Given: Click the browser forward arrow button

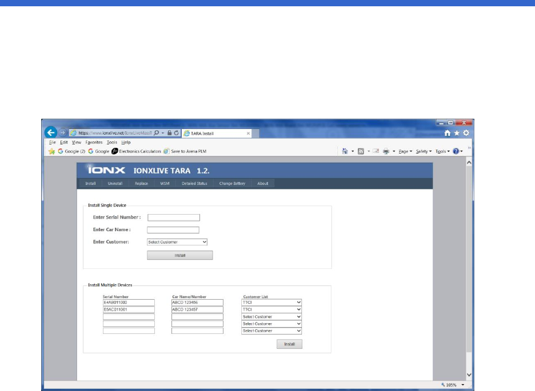Looking at the screenshot, I should coord(62,132).
